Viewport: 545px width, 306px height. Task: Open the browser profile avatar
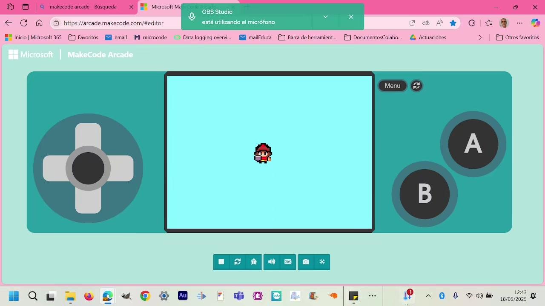504,23
